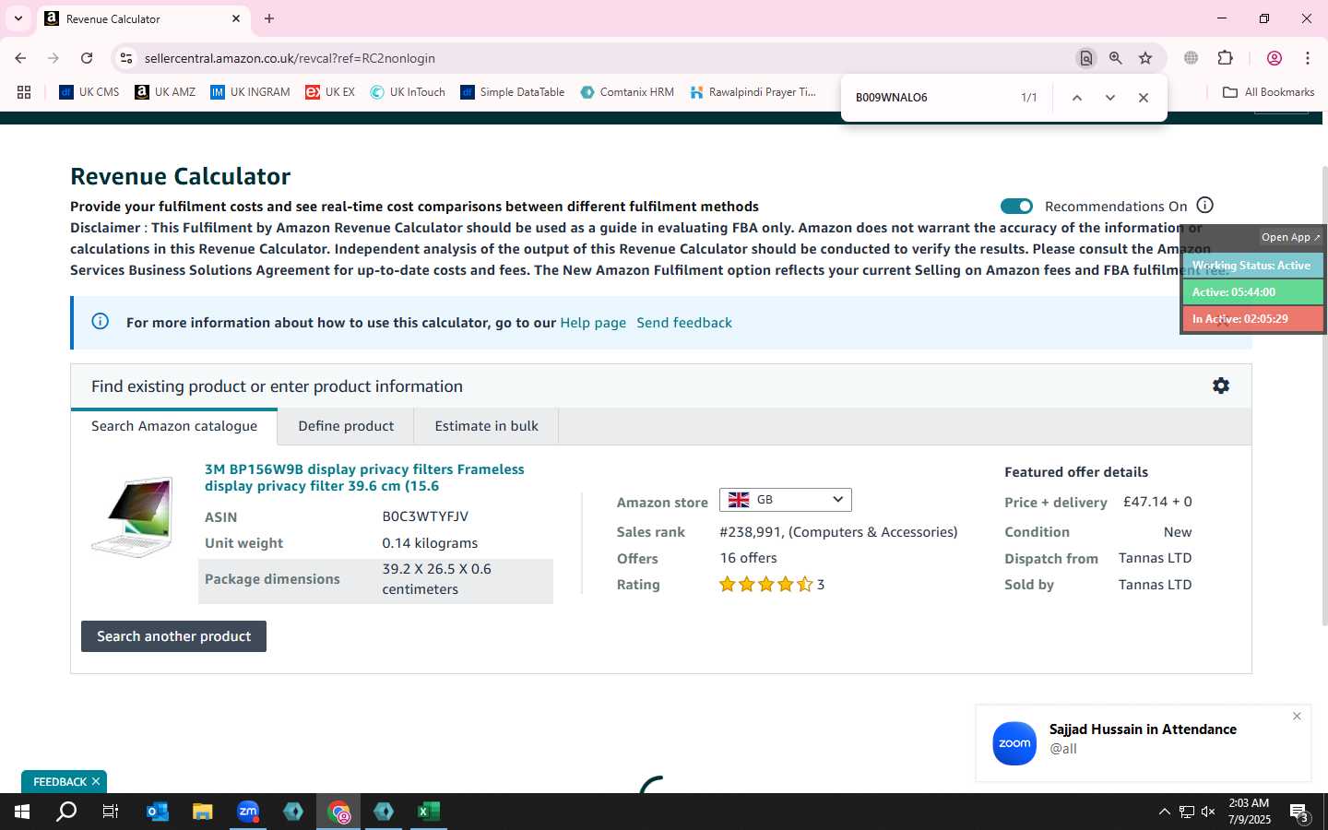
Task: Open Comtanix HRM bookmark
Action: (627, 92)
